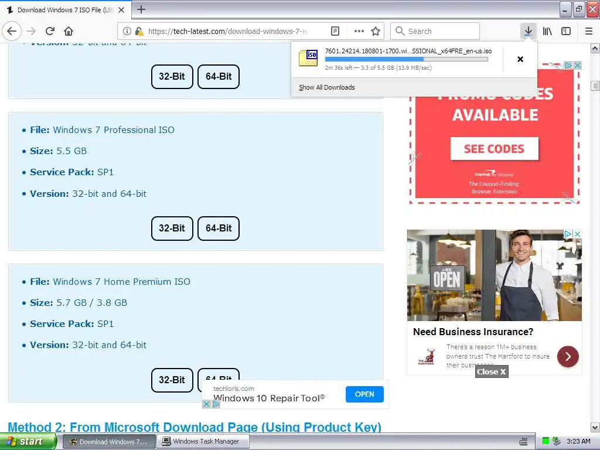Click the page scrollbar up arrow

[x=595, y=48]
